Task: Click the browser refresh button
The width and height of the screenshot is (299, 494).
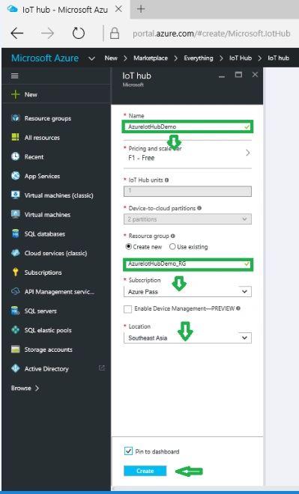Action: tap(78, 33)
